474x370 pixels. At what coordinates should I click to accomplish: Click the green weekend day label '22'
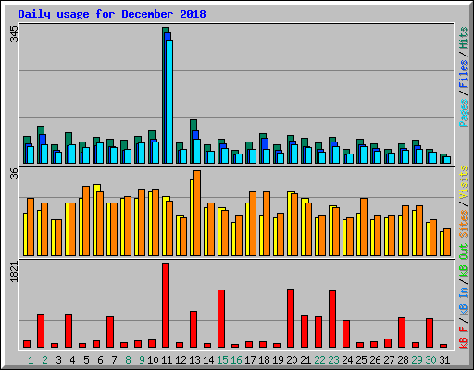319,360
